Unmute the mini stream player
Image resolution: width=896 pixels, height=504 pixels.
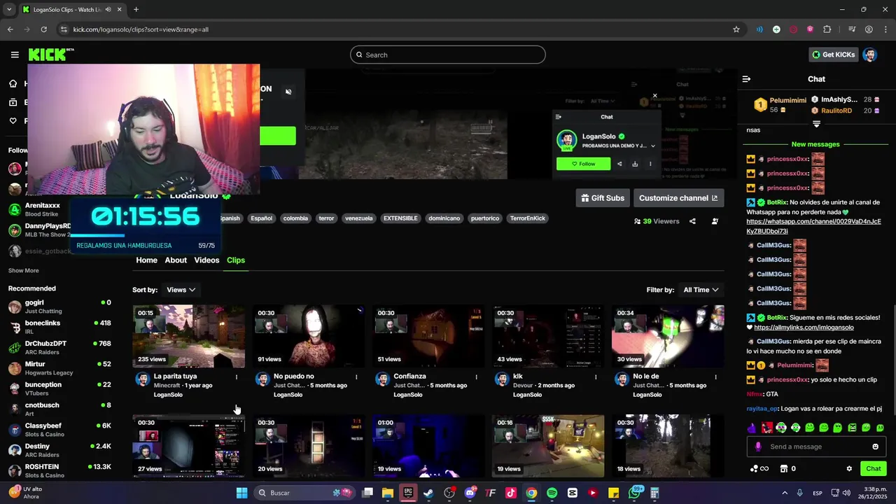tap(288, 92)
